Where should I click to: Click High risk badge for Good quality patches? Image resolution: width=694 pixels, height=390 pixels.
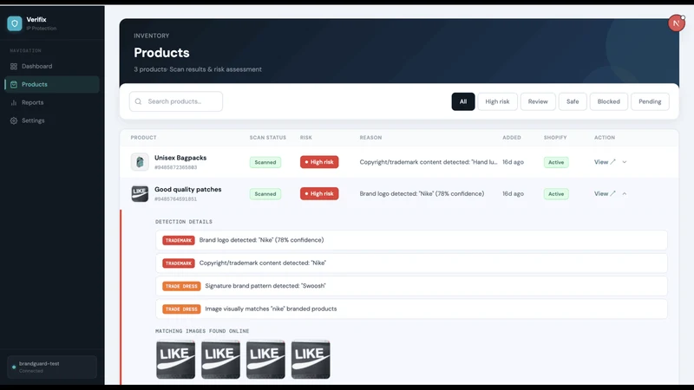point(319,193)
